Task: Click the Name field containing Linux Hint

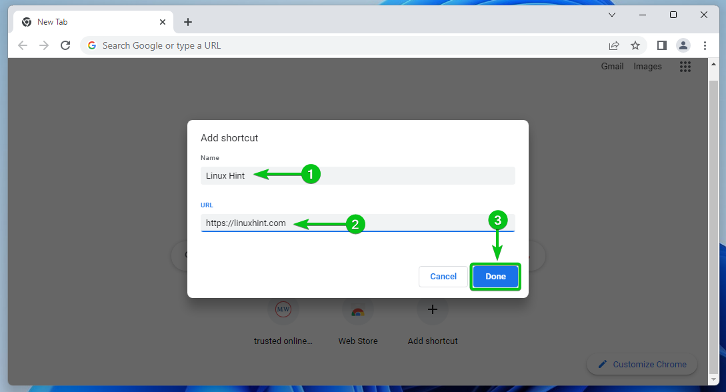Action: (x=357, y=175)
